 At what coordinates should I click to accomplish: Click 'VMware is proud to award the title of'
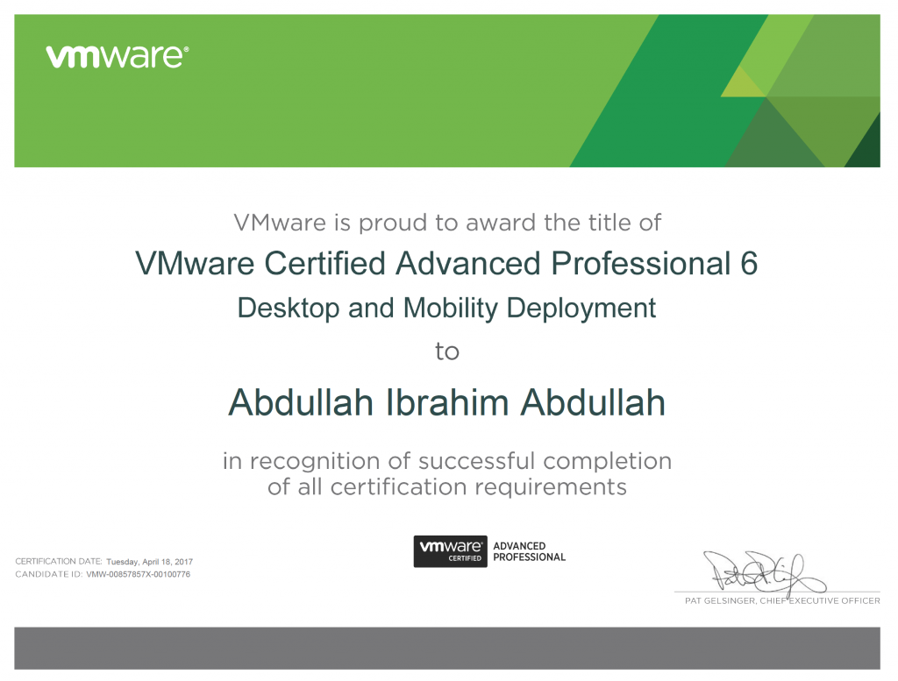(447, 223)
